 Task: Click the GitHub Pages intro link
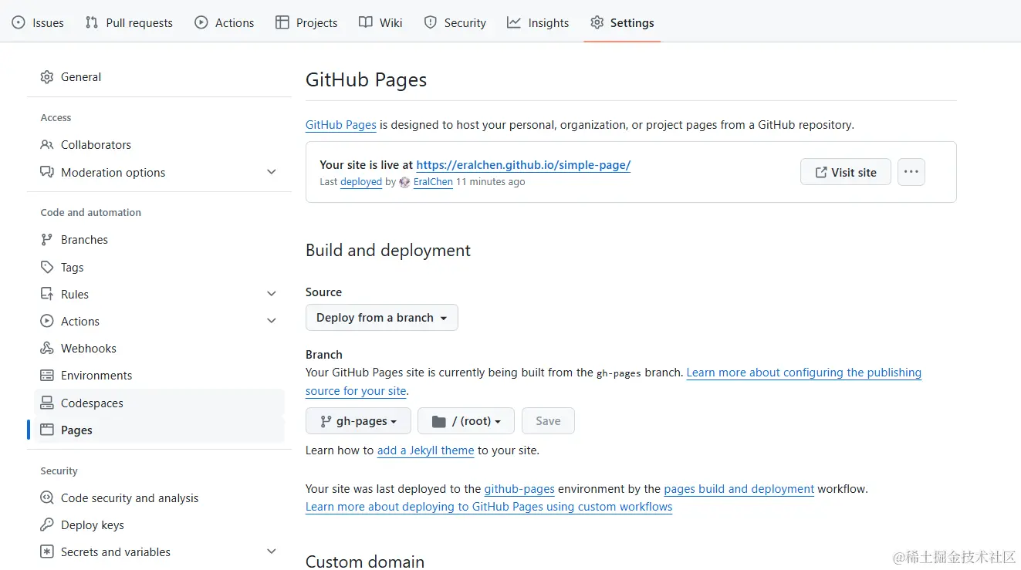click(x=341, y=125)
